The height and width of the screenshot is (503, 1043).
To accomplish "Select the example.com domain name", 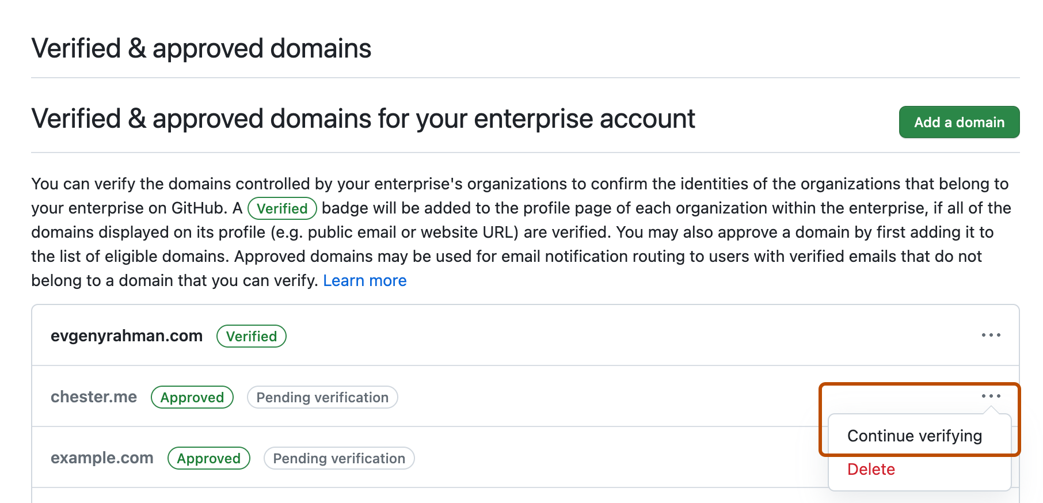I will coord(102,458).
